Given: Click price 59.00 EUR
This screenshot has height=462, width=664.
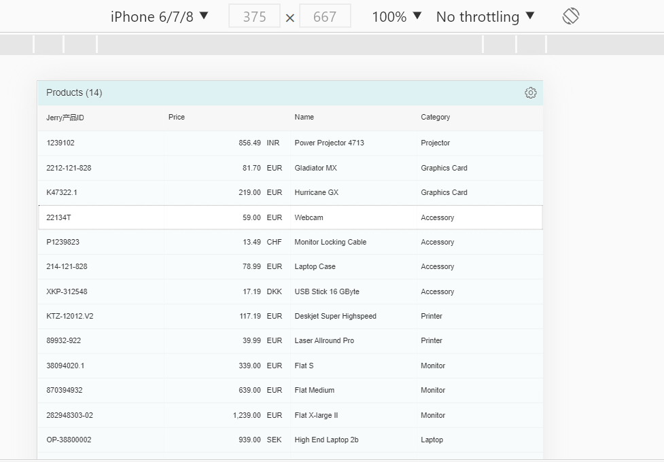Looking at the screenshot, I should pos(262,217).
